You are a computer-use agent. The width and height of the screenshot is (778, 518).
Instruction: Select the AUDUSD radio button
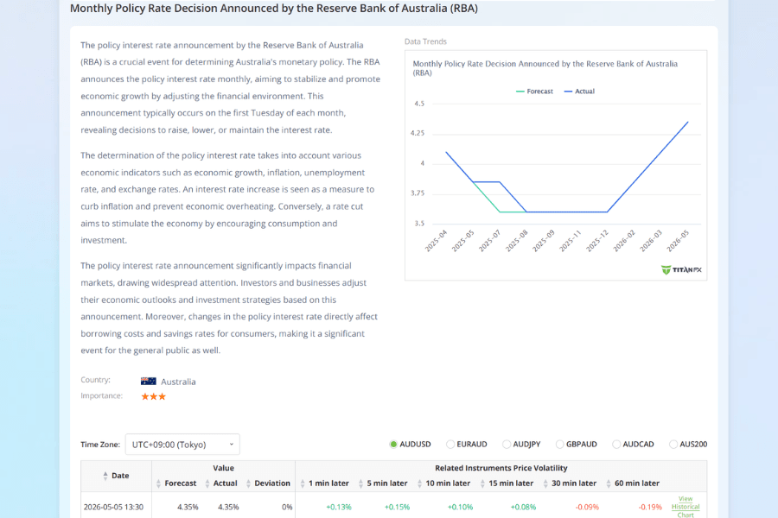(393, 444)
